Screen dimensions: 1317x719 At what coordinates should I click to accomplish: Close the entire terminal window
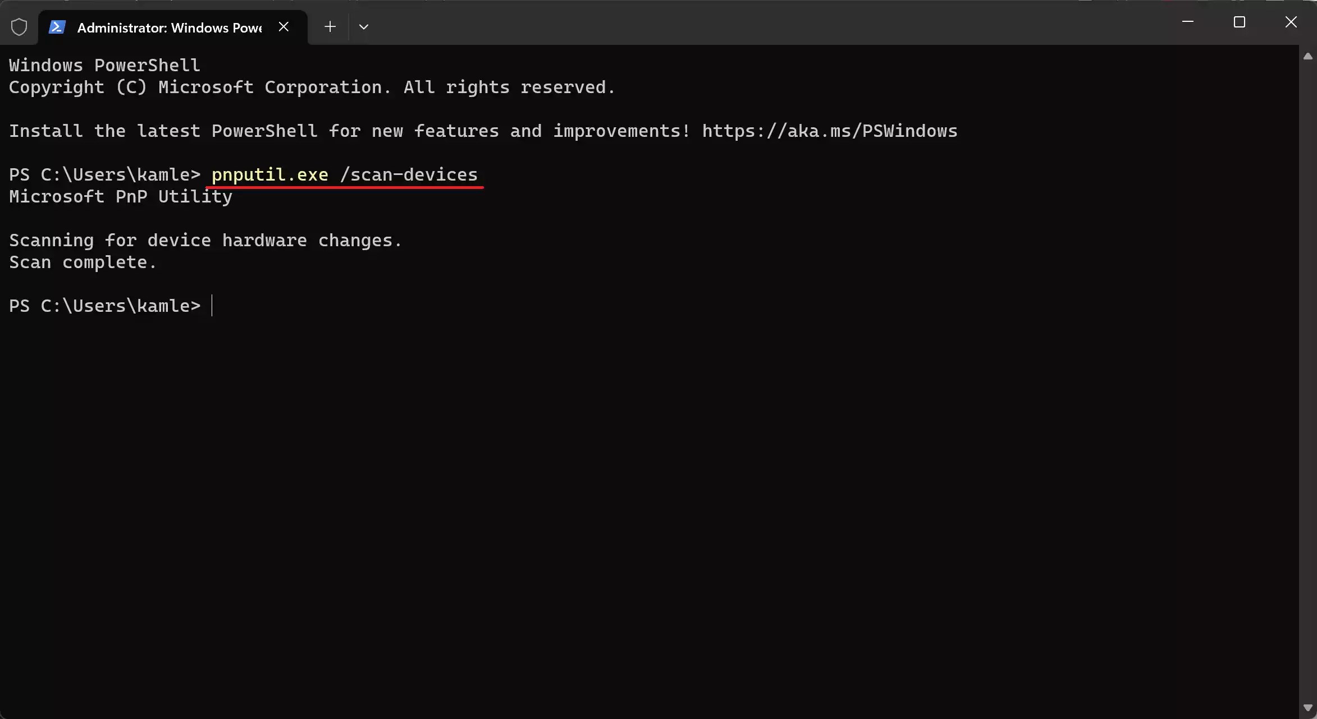pos(1291,22)
